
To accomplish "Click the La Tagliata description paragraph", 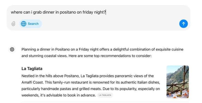I will coord(91,85).
